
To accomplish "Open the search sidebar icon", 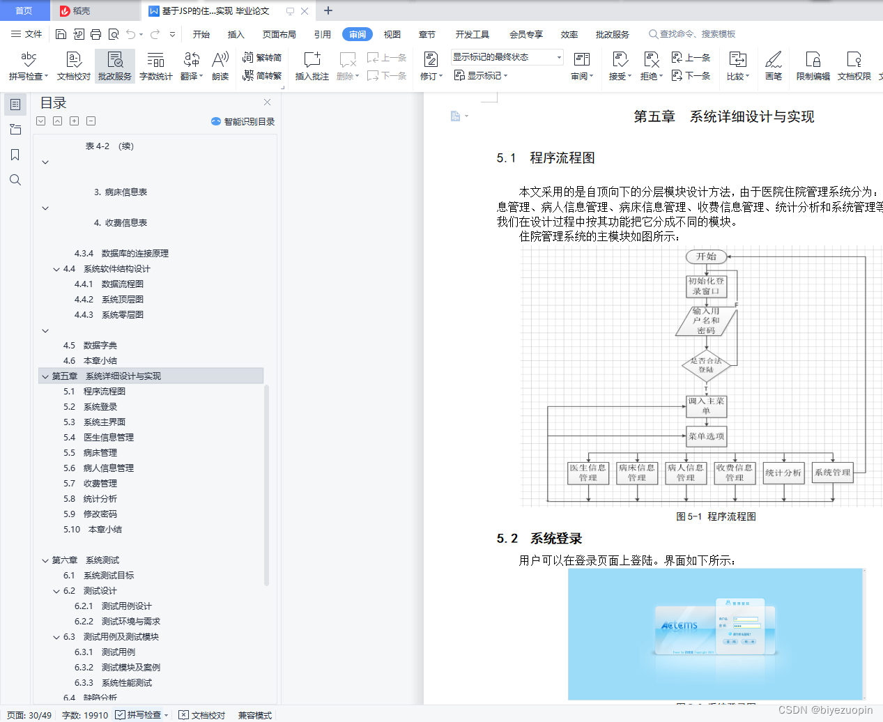I will click(x=15, y=180).
